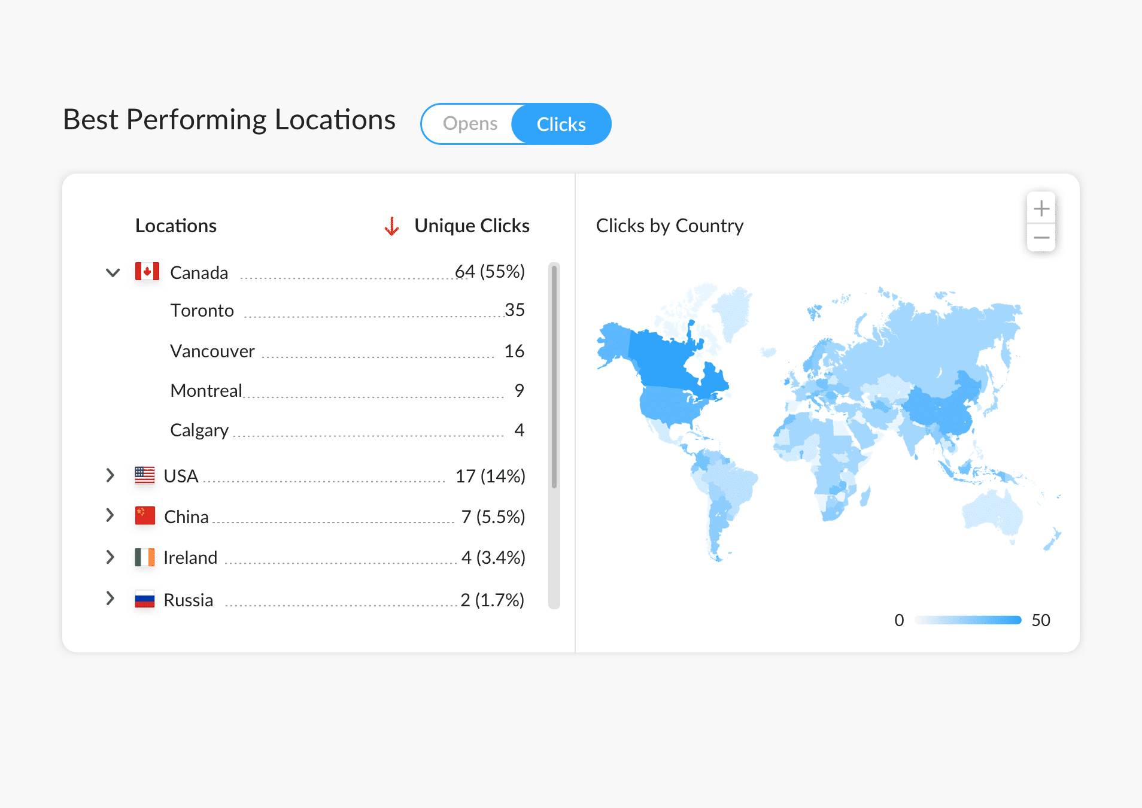Expand the China location row
The height and width of the screenshot is (808, 1142).
(x=110, y=515)
